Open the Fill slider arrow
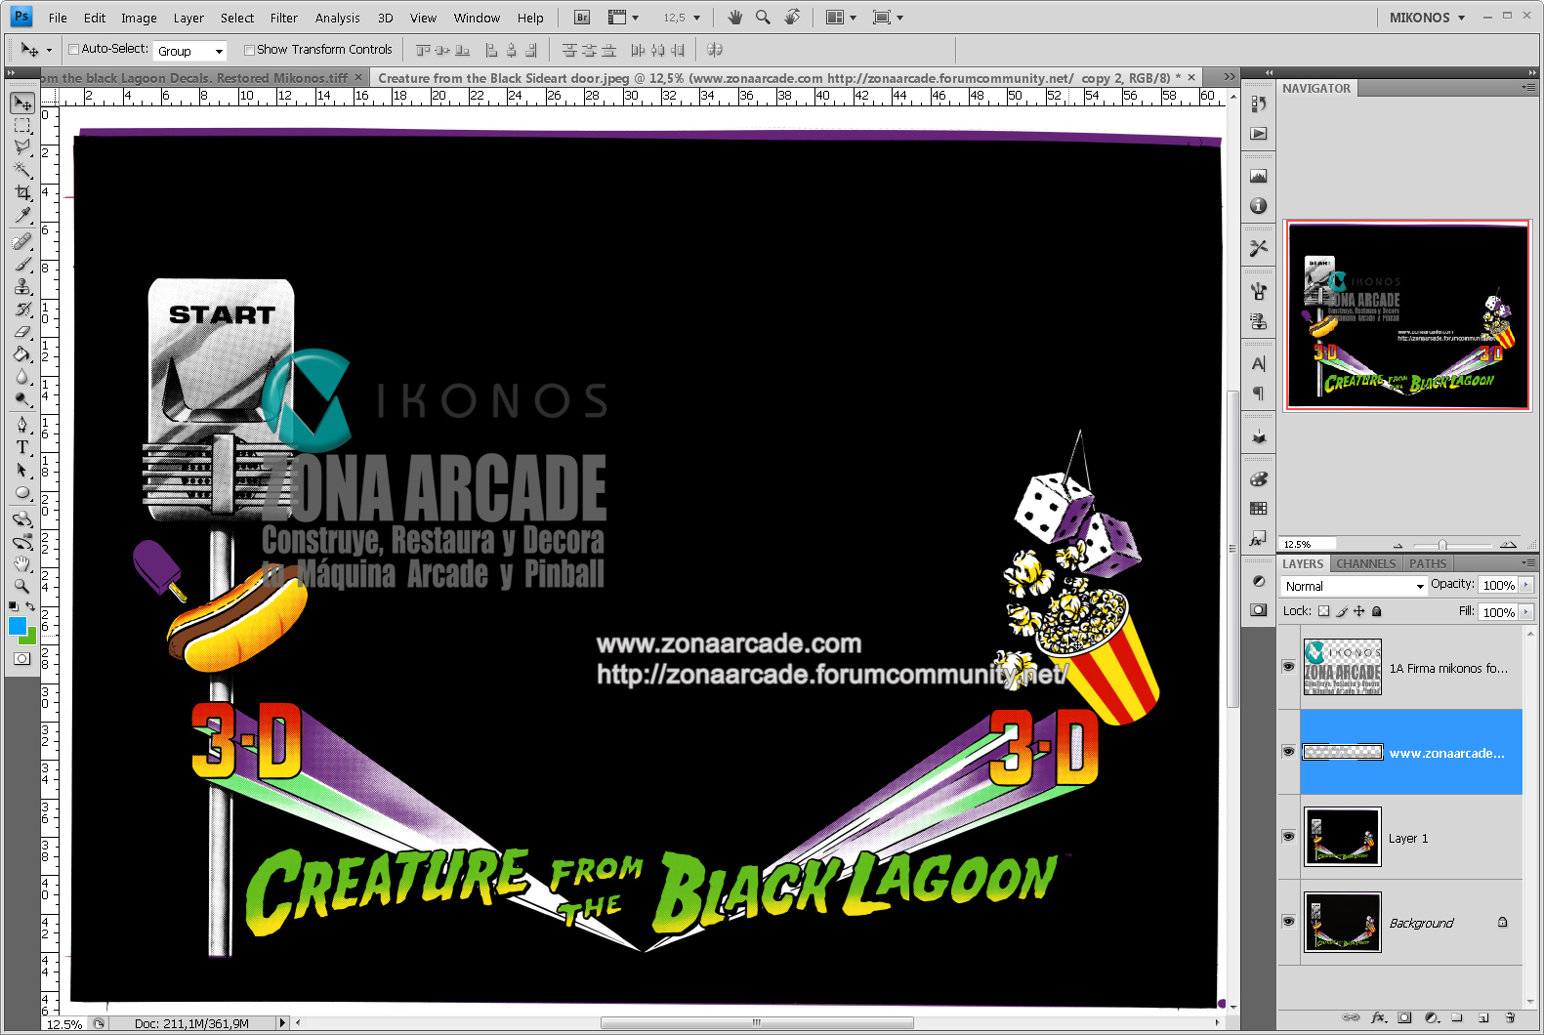 coord(1525,611)
